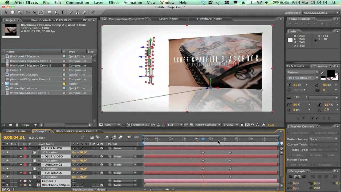This screenshot has height=192, width=341.
Task: Hide the TUTORIALS layer
Action: pyautogui.click(x=3, y=173)
